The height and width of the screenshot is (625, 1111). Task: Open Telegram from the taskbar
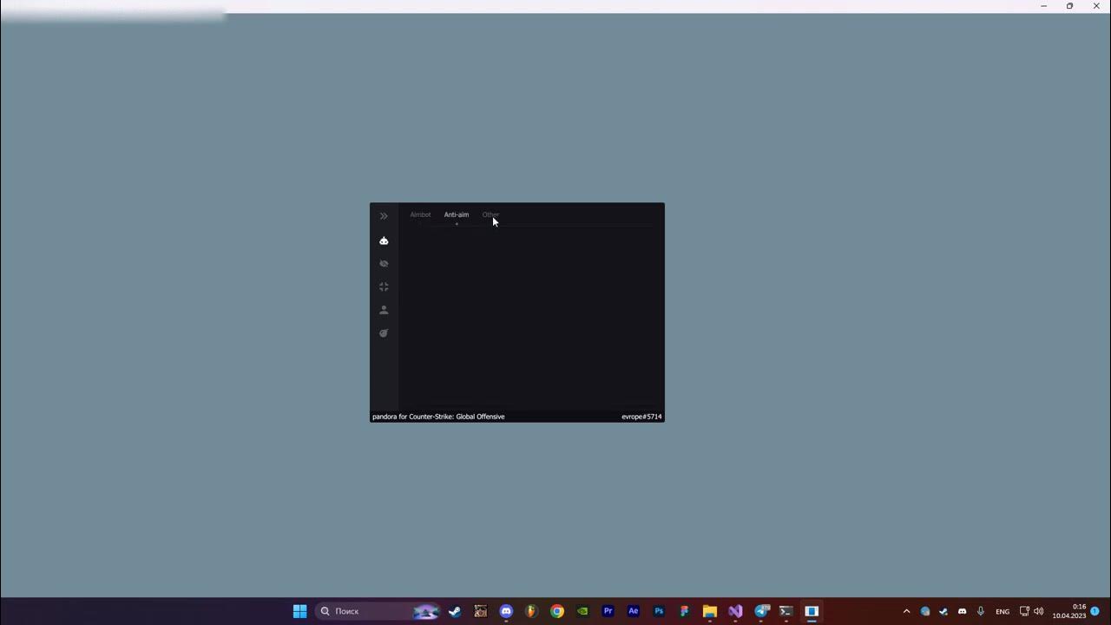tap(761, 611)
